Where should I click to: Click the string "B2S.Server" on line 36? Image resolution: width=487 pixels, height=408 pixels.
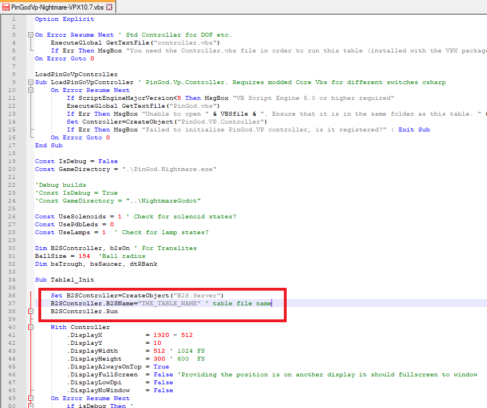click(x=196, y=296)
